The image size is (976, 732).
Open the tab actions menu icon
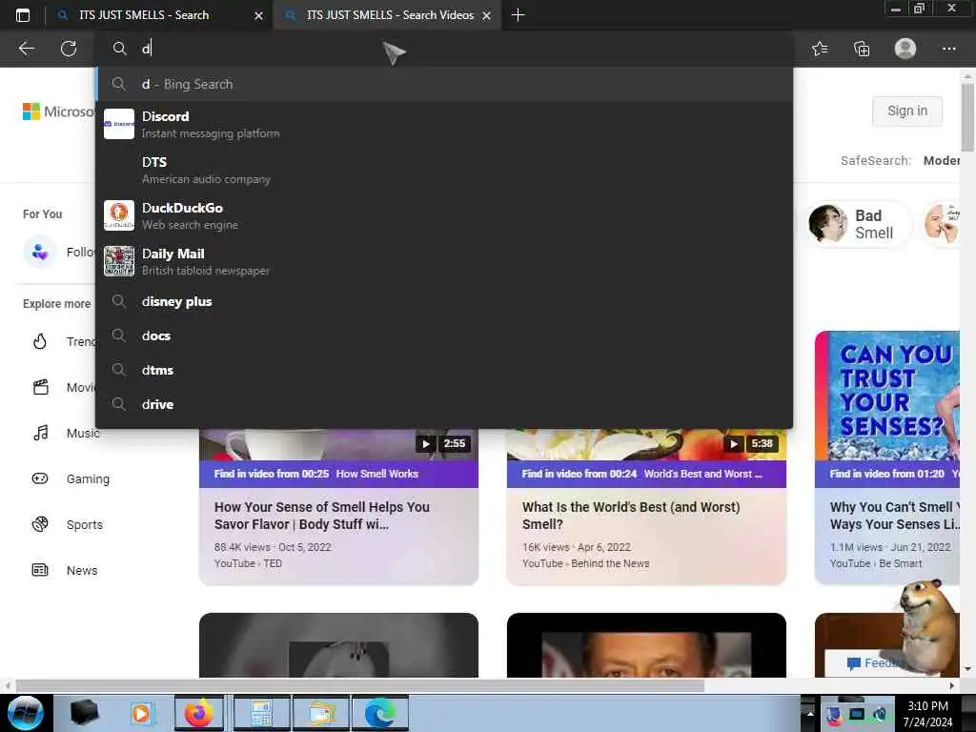(x=23, y=15)
